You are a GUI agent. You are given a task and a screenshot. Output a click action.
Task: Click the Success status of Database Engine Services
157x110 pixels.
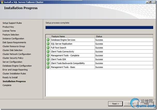99,40
